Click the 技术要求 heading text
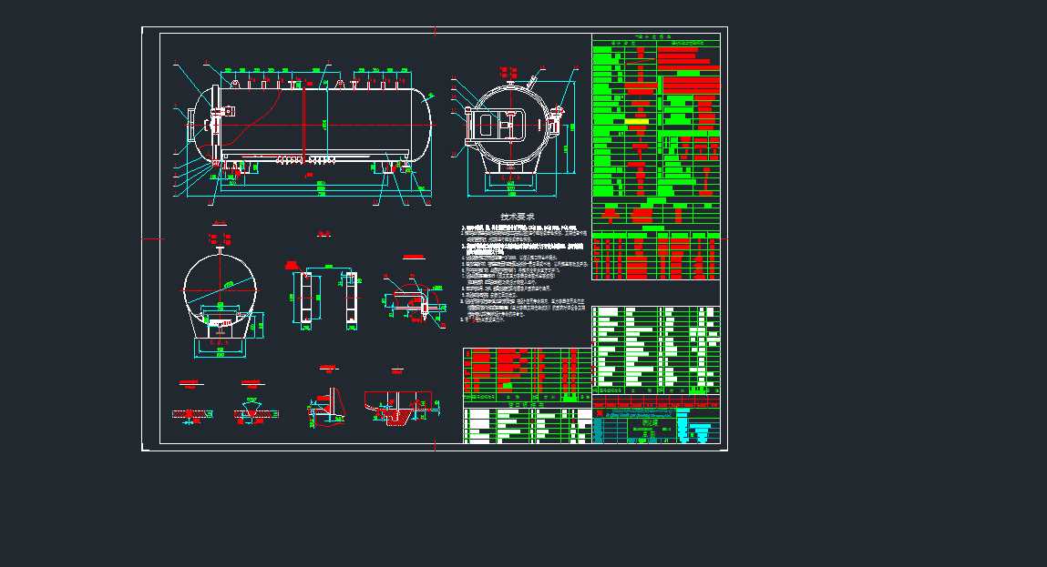 [x=518, y=217]
